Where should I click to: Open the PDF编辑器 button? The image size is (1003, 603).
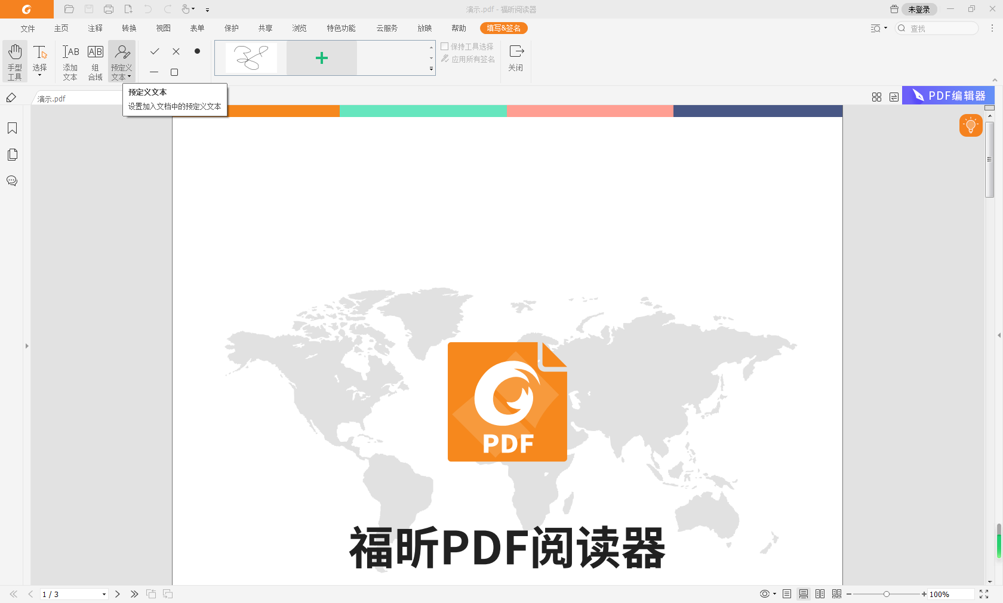948,95
